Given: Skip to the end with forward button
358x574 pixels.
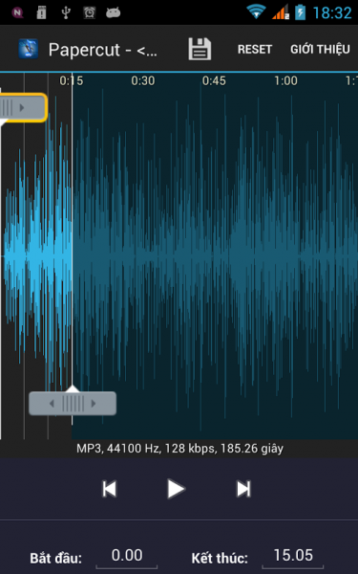Looking at the screenshot, I should click(x=243, y=489).
